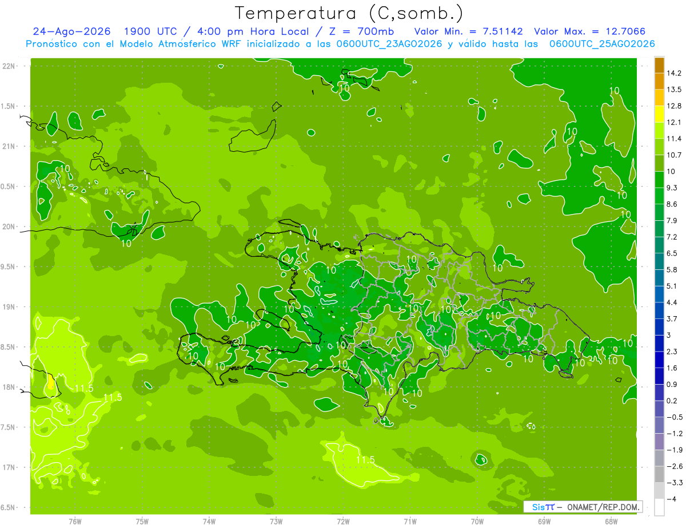This screenshot has width=686, height=529.
Task: Click the colorbar label '12.8'
Action: pos(674,106)
